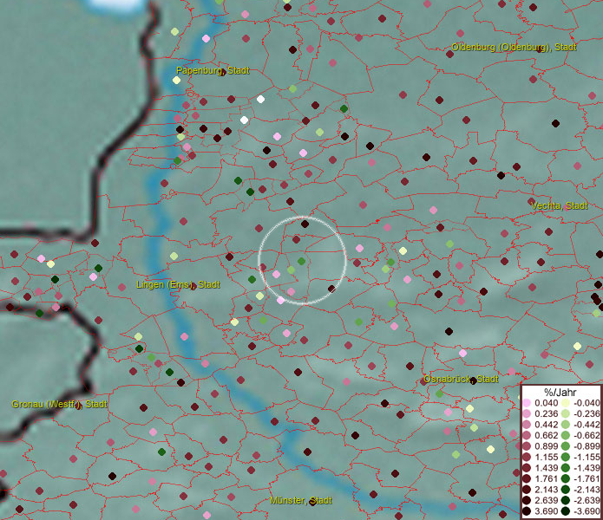603x520 pixels.
Task: Select the Papenburg, Stadt label
Action: coord(213,71)
